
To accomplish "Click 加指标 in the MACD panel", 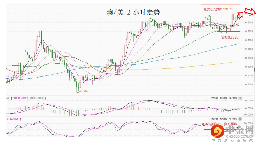I will pos(224,98).
